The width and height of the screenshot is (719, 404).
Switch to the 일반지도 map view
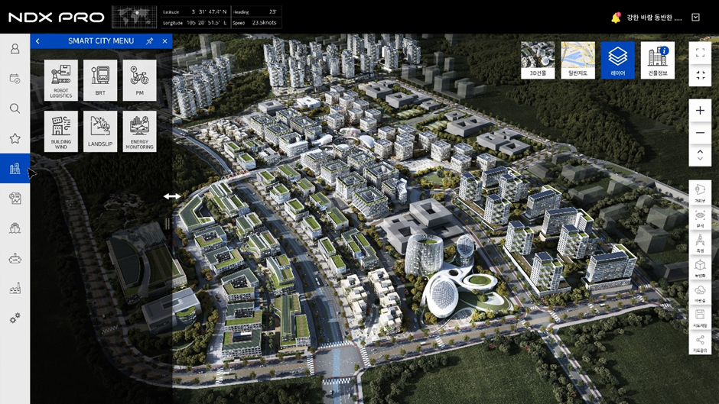click(577, 60)
